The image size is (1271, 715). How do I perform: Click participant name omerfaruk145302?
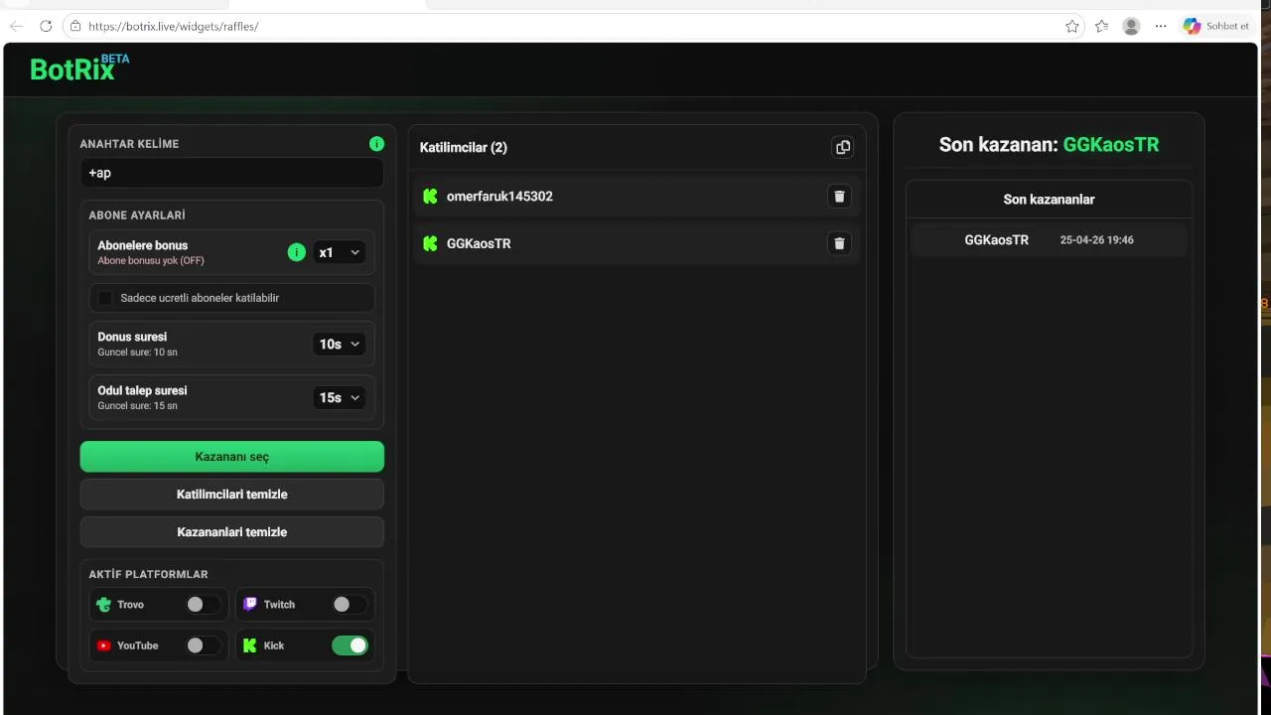[499, 197]
